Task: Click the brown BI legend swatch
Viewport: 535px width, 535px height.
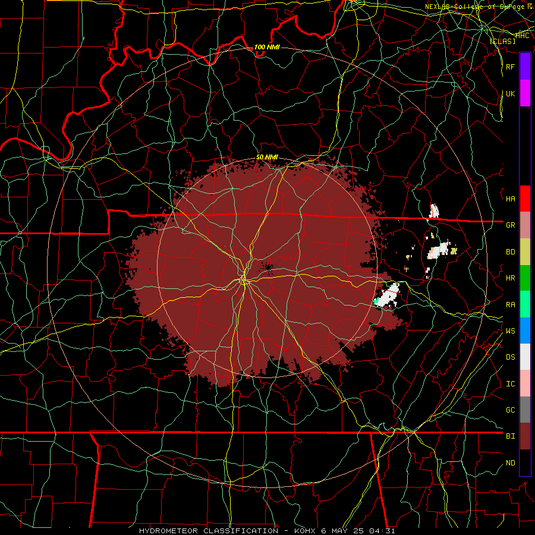Action: 525,436
